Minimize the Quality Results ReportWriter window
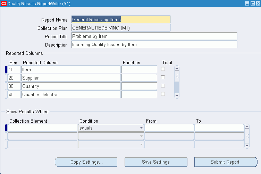 tap(247, 3)
